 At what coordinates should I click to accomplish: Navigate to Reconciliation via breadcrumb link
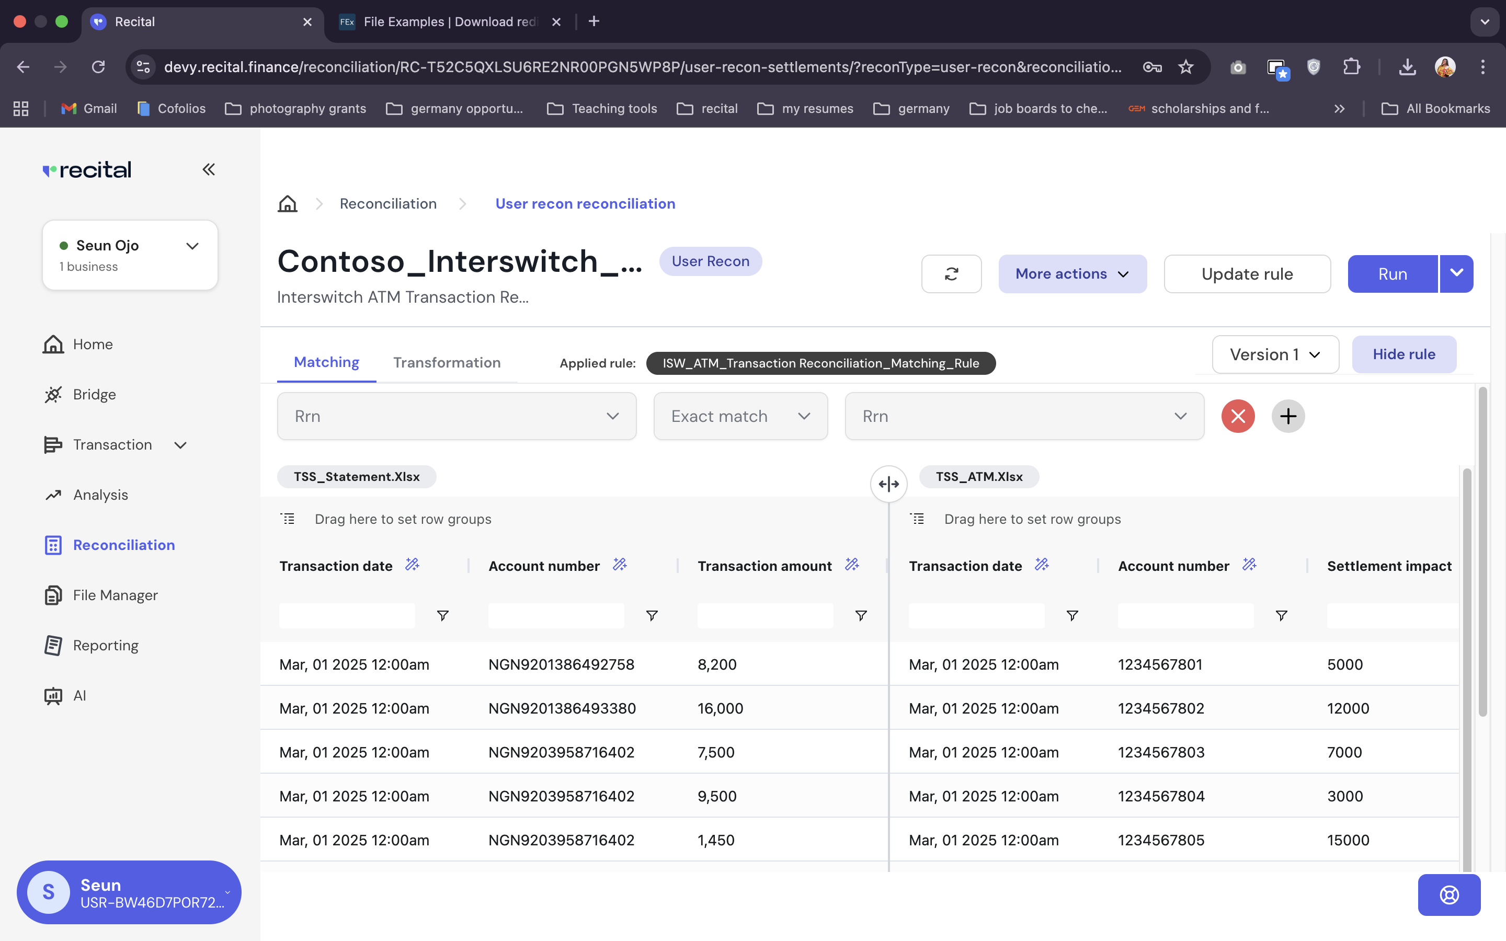click(387, 203)
